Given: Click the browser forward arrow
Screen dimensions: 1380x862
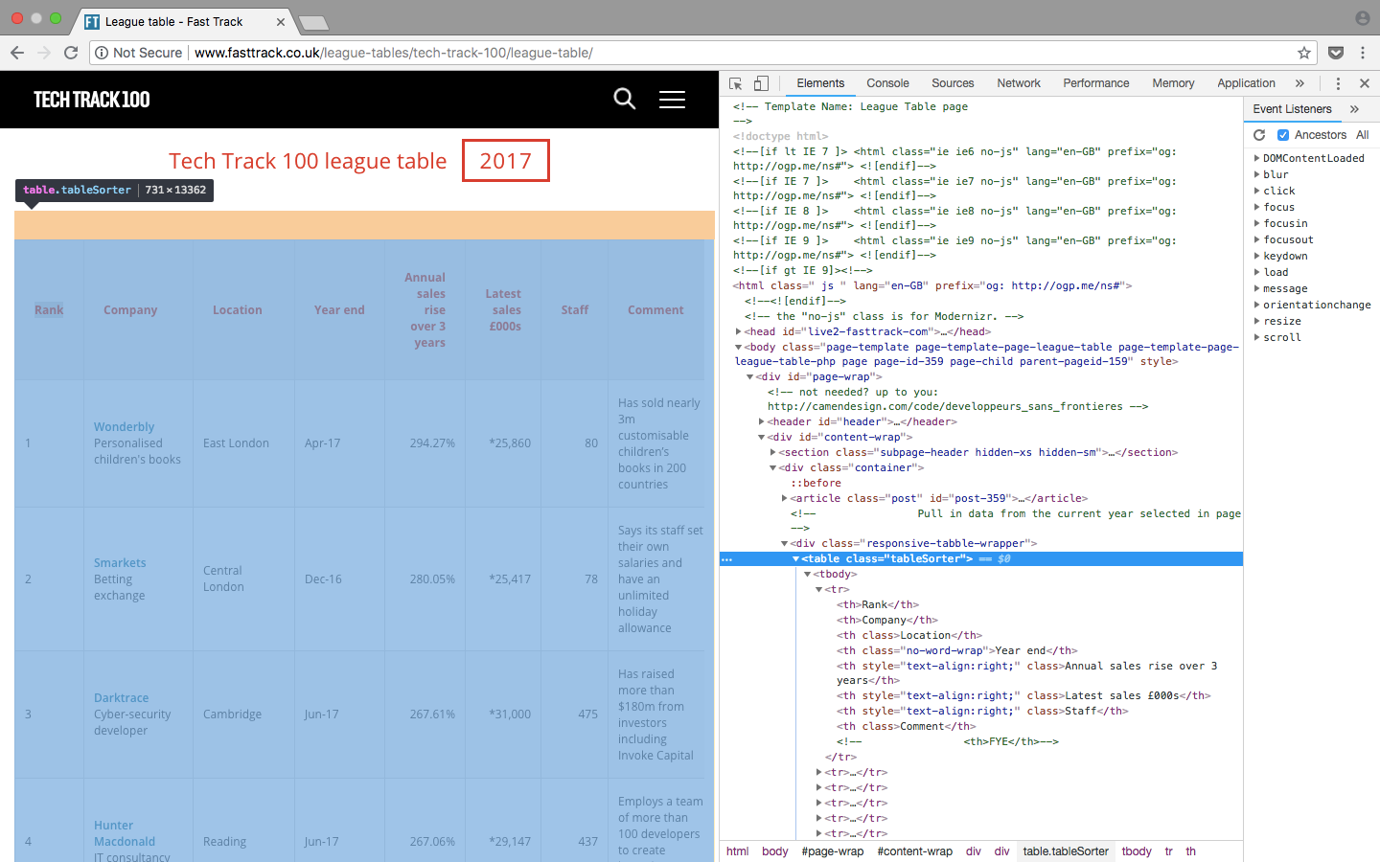Looking at the screenshot, I should [x=44, y=53].
